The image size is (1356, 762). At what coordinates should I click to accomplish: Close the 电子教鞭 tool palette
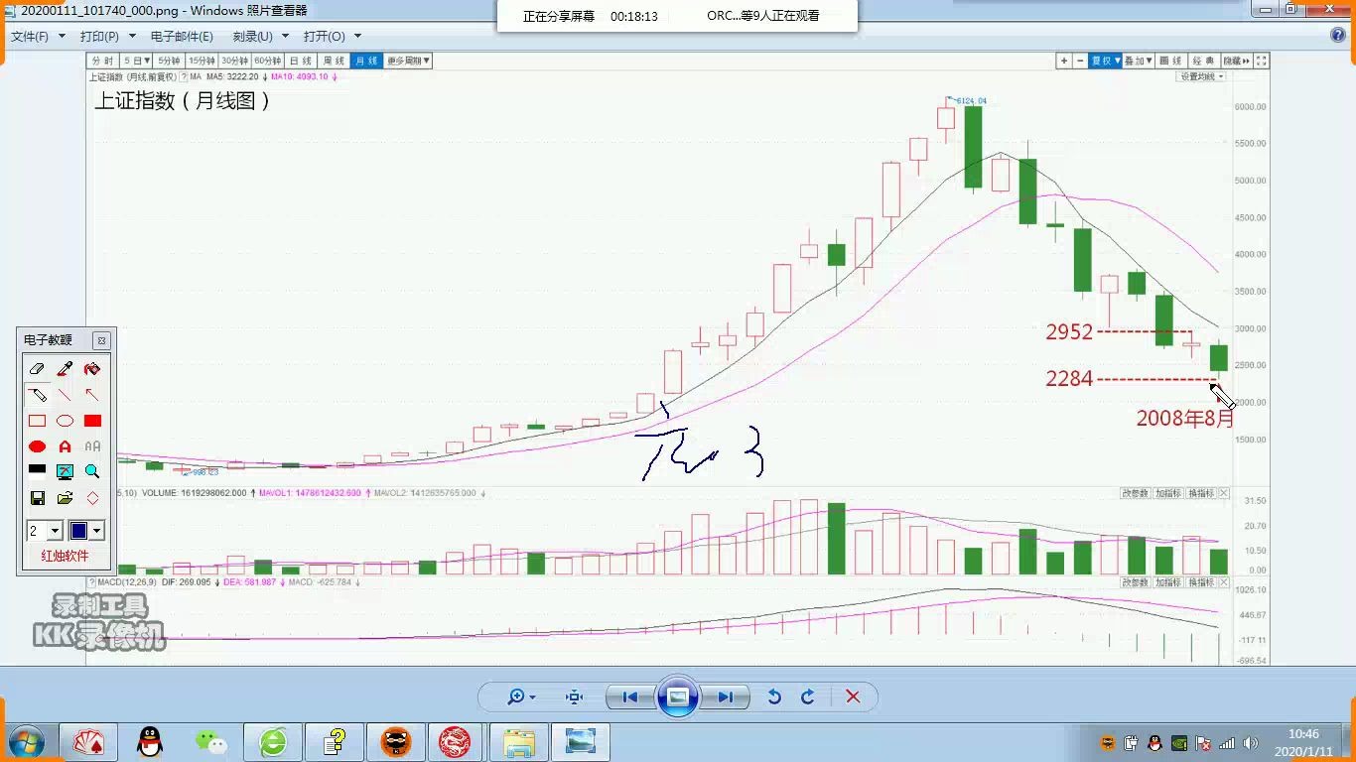tap(101, 340)
